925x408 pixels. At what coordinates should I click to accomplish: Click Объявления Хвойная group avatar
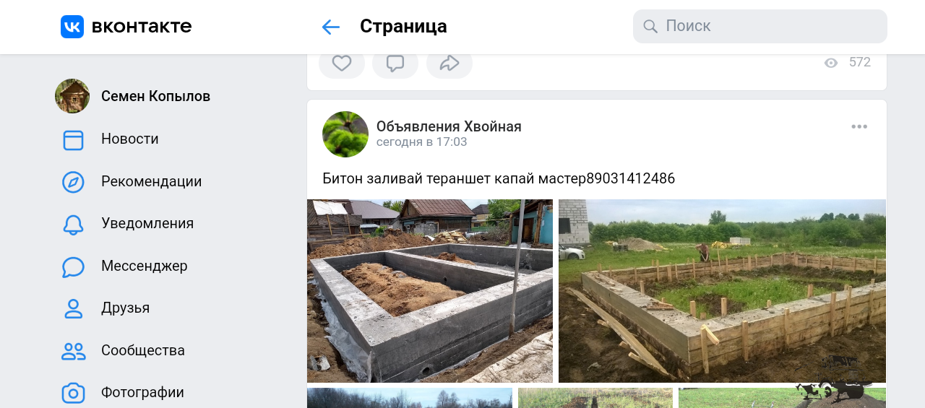point(345,134)
